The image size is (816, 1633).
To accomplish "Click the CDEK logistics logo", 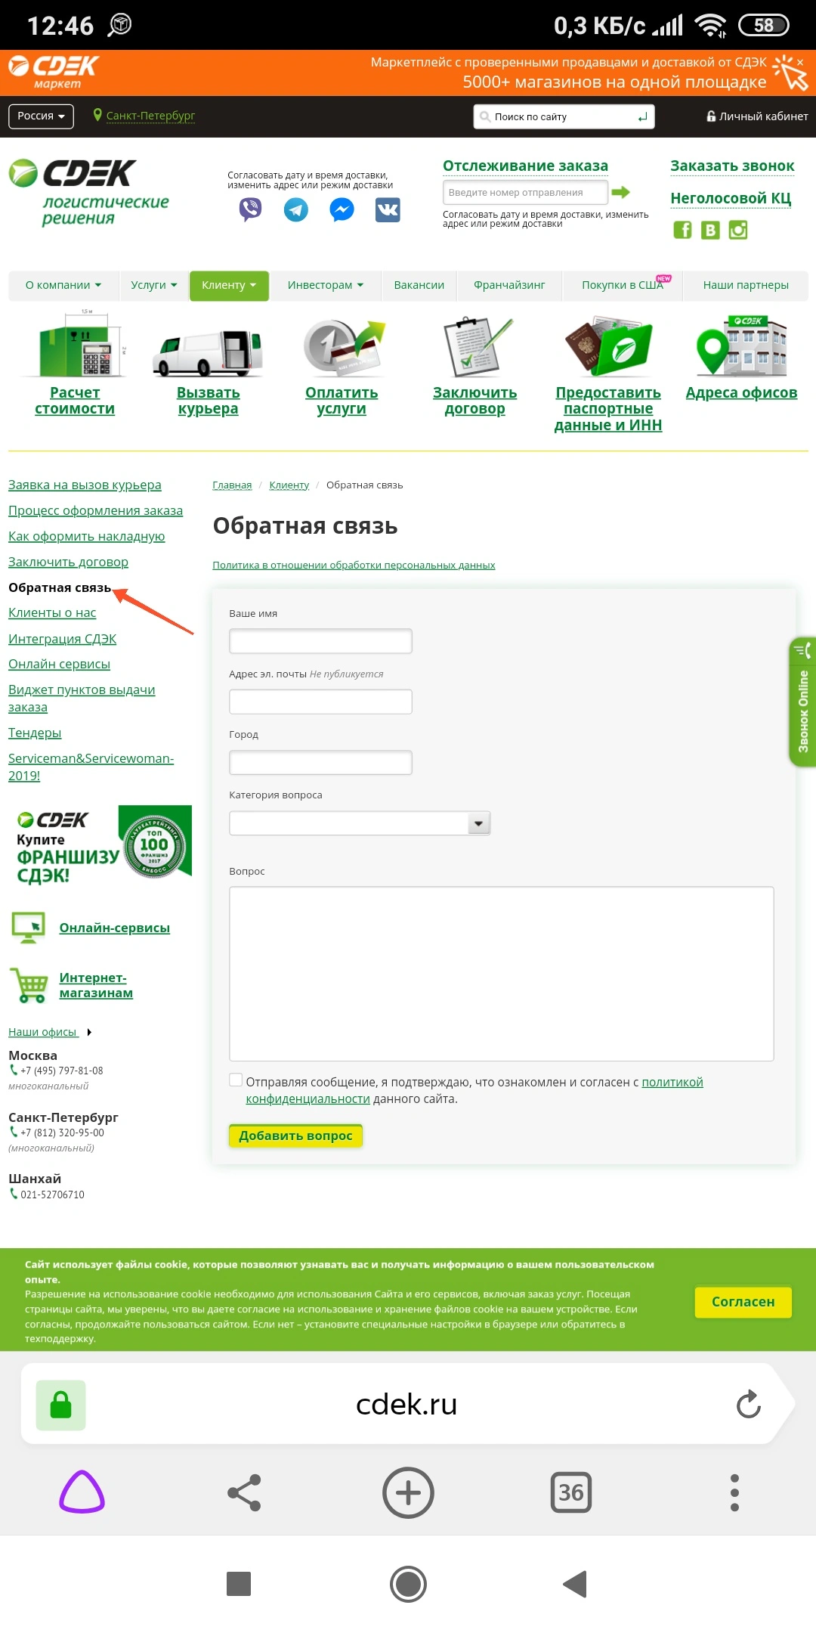I will click(89, 192).
